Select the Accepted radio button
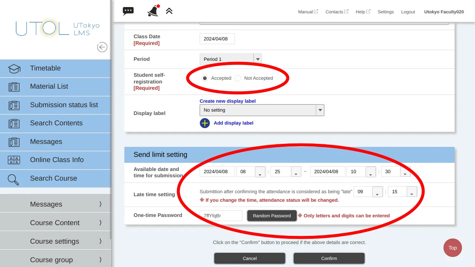475x267 pixels. pyautogui.click(x=205, y=78)
